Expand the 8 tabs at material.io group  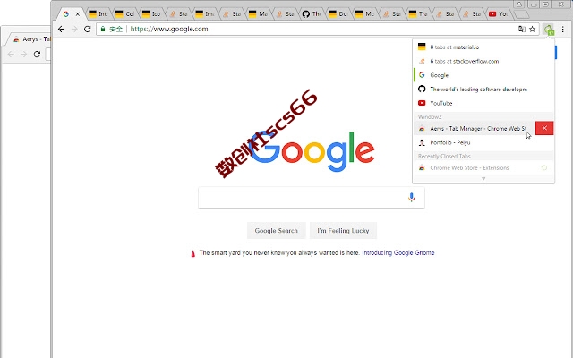point(483,47)
